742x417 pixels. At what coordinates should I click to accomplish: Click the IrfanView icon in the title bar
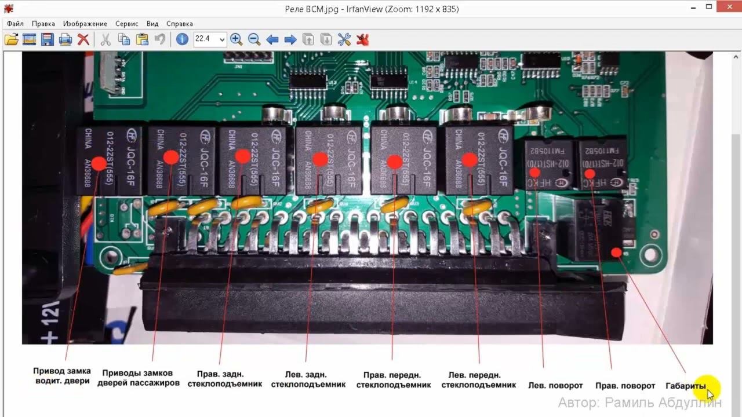click(x=8, y=8)
